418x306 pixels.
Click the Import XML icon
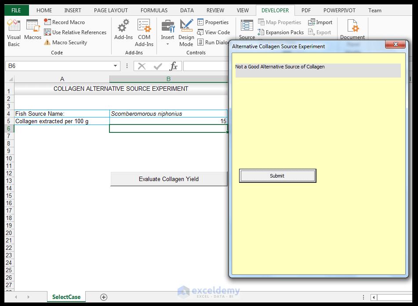pyautogui.click(x=320, y=22)
